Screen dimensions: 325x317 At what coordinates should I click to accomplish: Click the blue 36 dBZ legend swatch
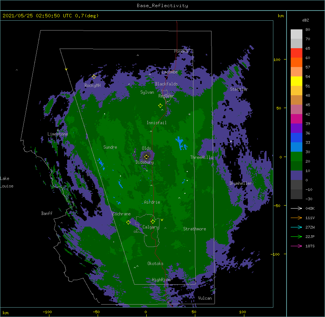pyautogui.click(x=296, y=137)
